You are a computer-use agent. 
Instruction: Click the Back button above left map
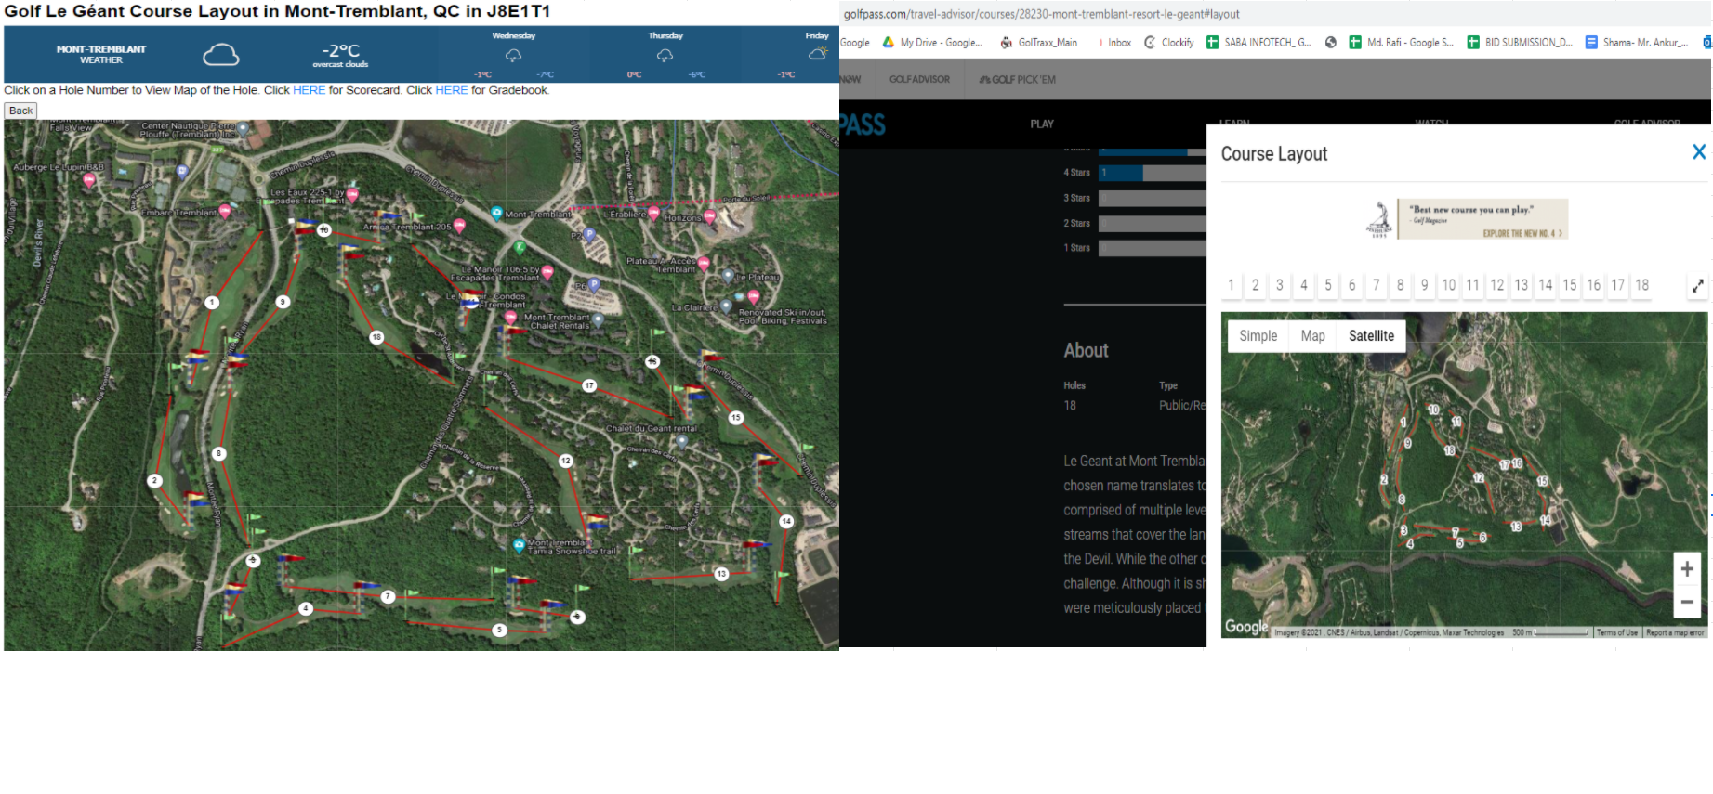click(x=20, y=111)
